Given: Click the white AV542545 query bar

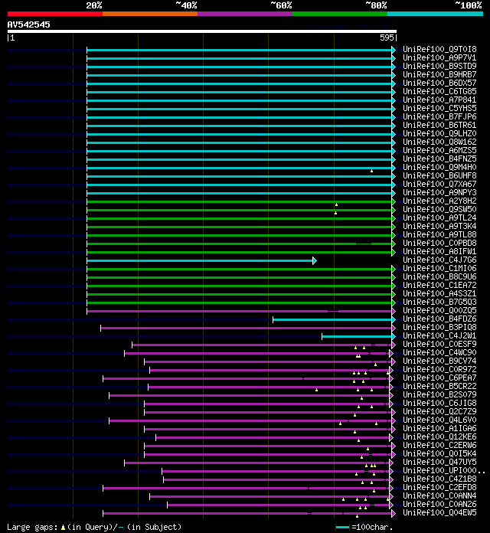Looking at the screenshot, I should (x=202, y=31).
